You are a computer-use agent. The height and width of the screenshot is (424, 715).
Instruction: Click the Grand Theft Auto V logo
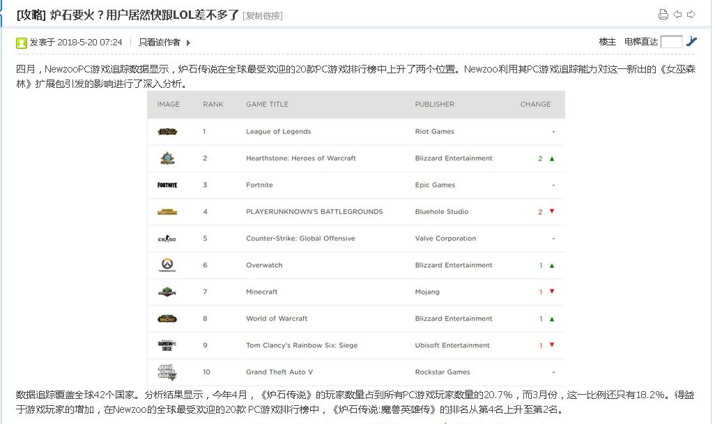(x=167, y=372)
